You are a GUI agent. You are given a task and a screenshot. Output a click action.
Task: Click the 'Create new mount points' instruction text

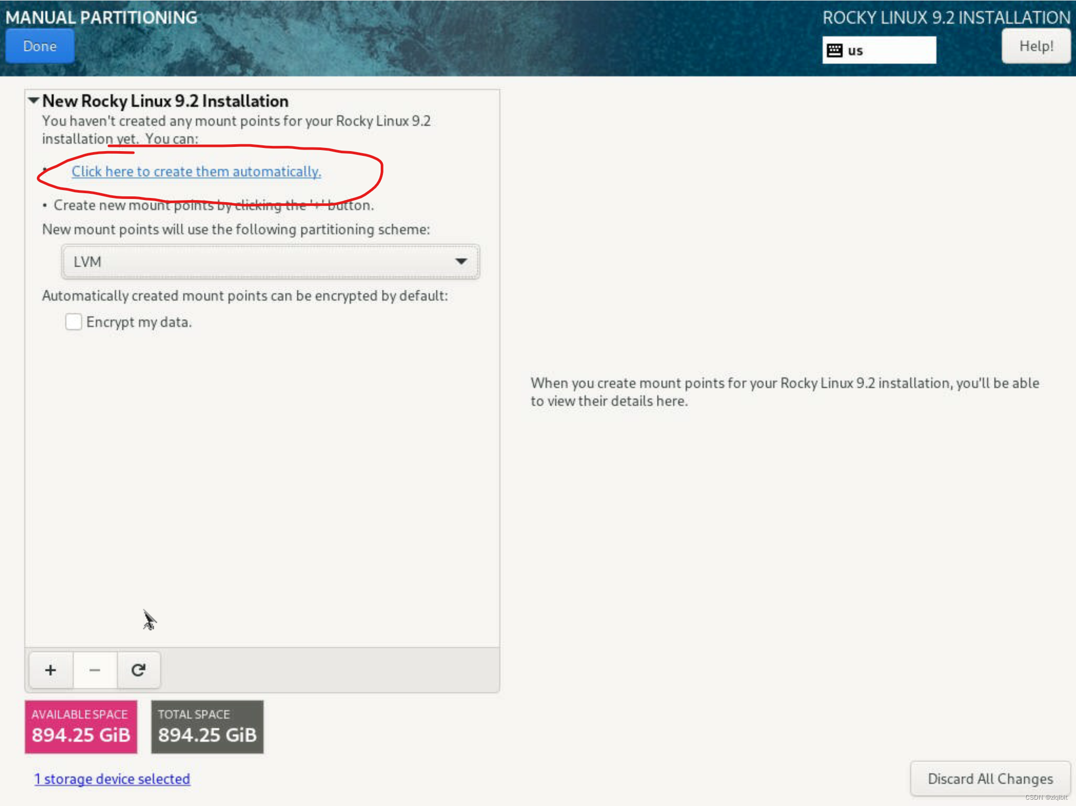click(214, 205)
